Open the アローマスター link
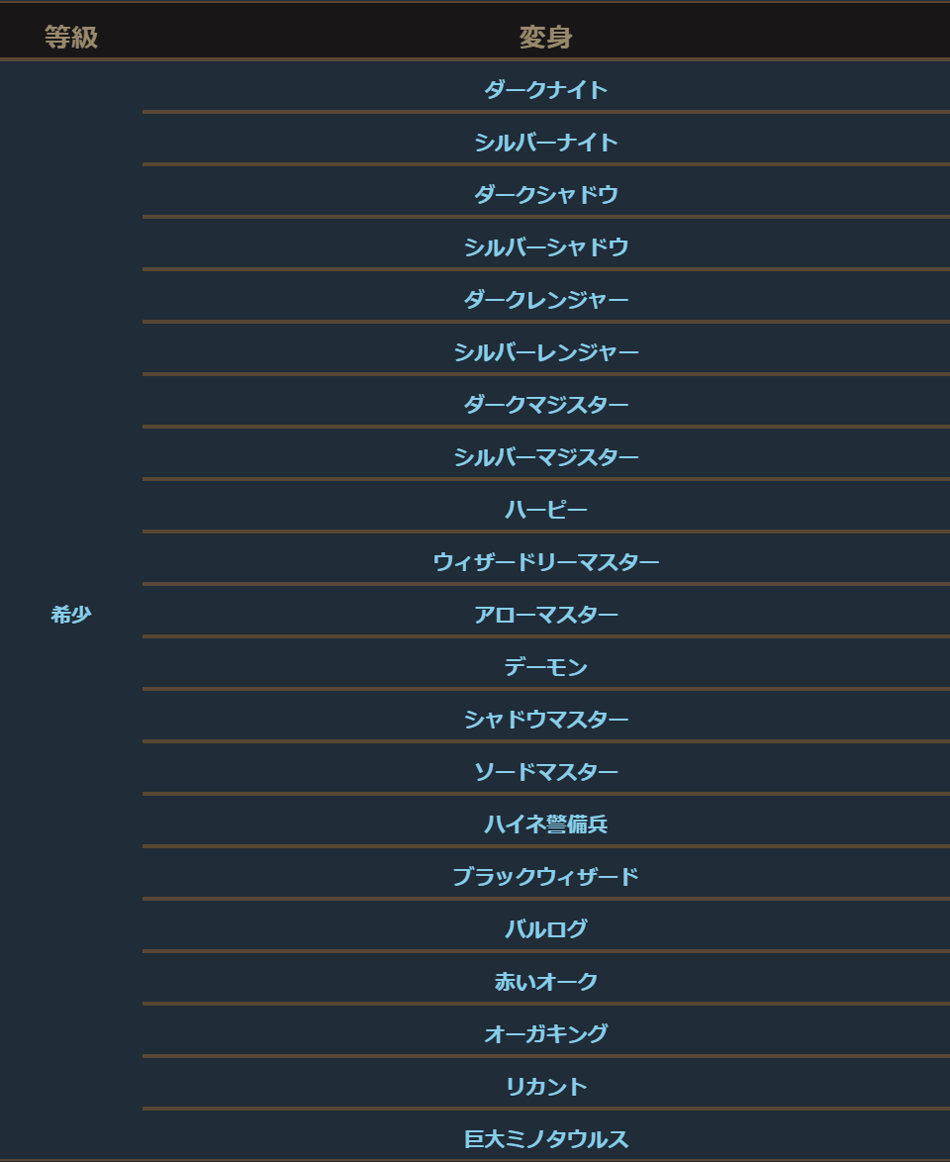 [x=545, y=615]
